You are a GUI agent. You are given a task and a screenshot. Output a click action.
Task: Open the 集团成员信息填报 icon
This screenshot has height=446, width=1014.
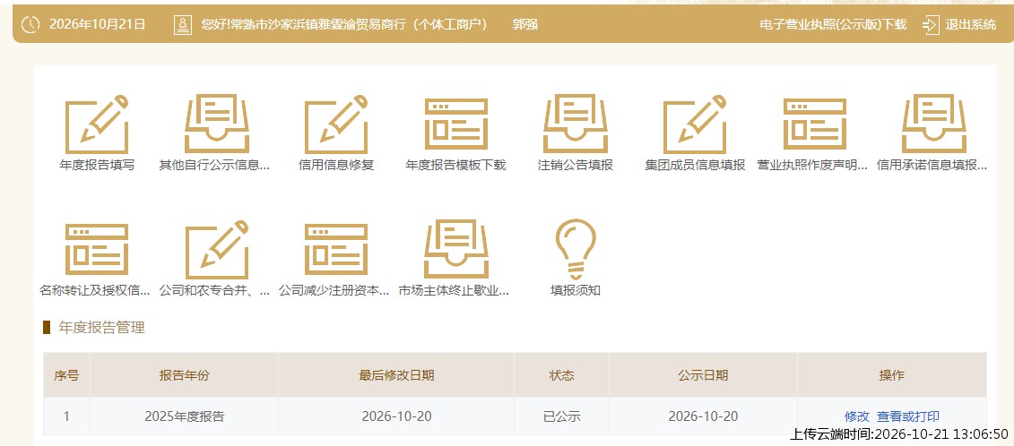coord(695,124)
